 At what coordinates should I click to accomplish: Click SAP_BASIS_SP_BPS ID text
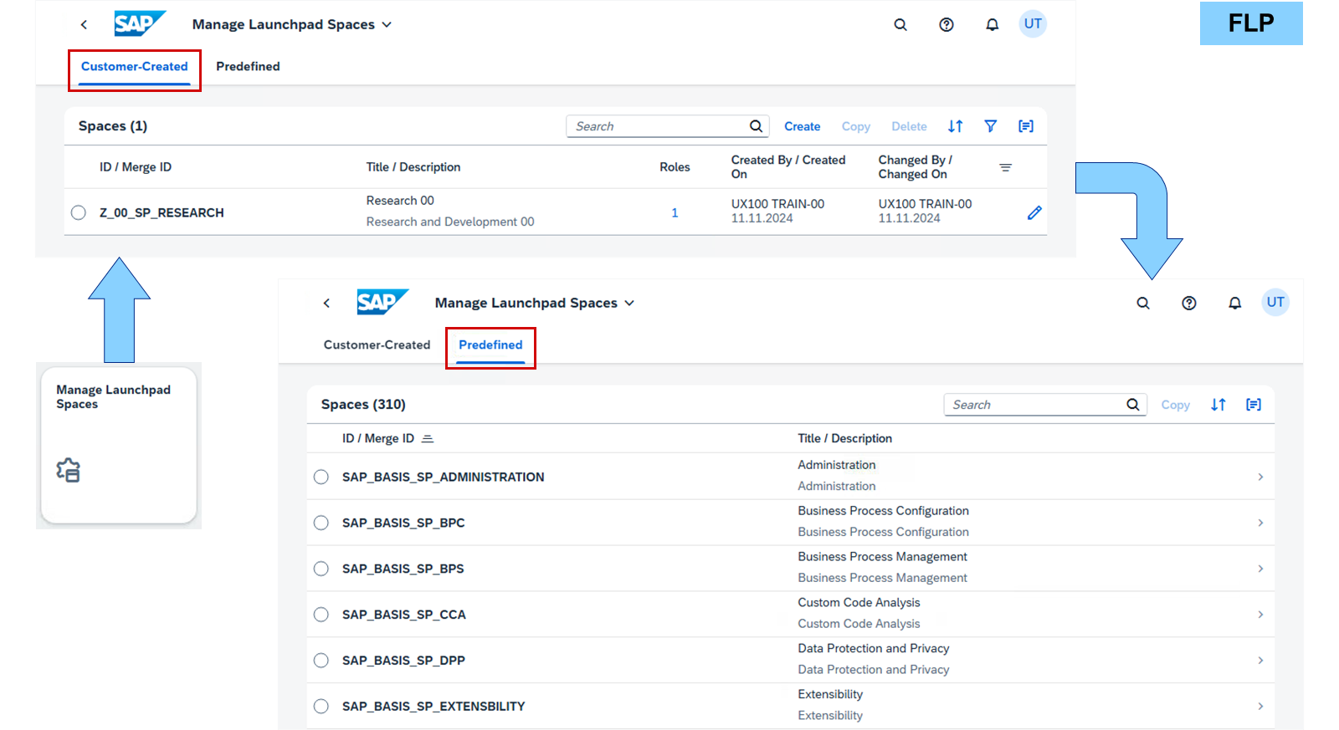click(403, 569)
